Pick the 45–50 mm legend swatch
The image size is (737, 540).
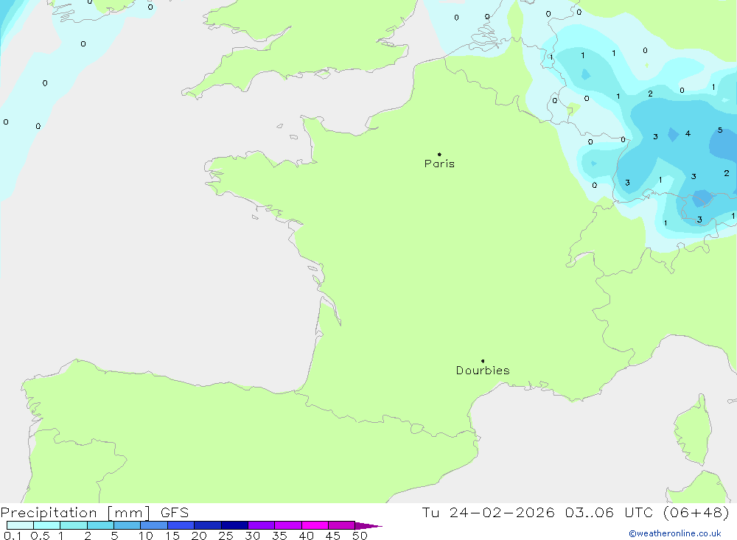pos(342,525)
